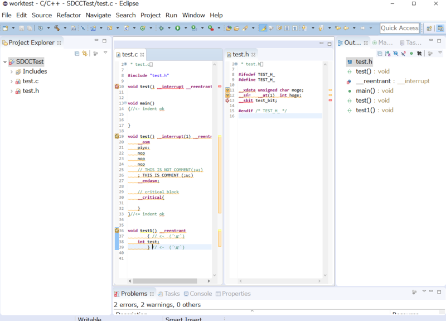Collapse all in Project Explorer toolbar
Image resolution: width=446 pixels, height=321 pixels.
point(77,53)
